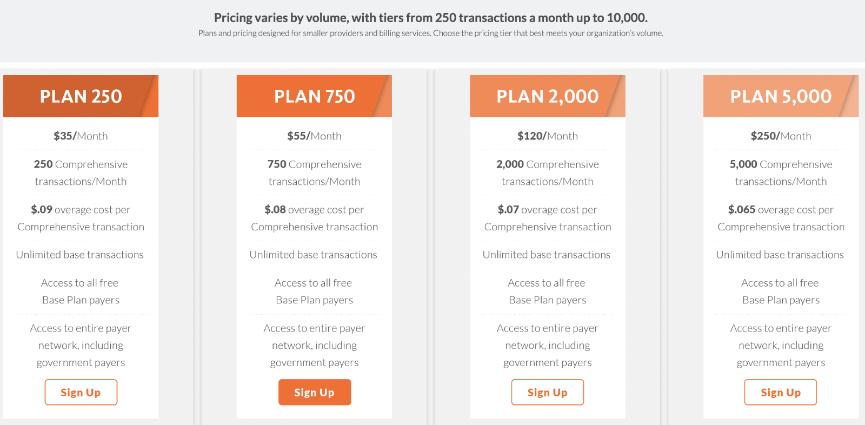Click the pricing varies by volume heading
Screen dimensions: 865x425
point(431,18)
